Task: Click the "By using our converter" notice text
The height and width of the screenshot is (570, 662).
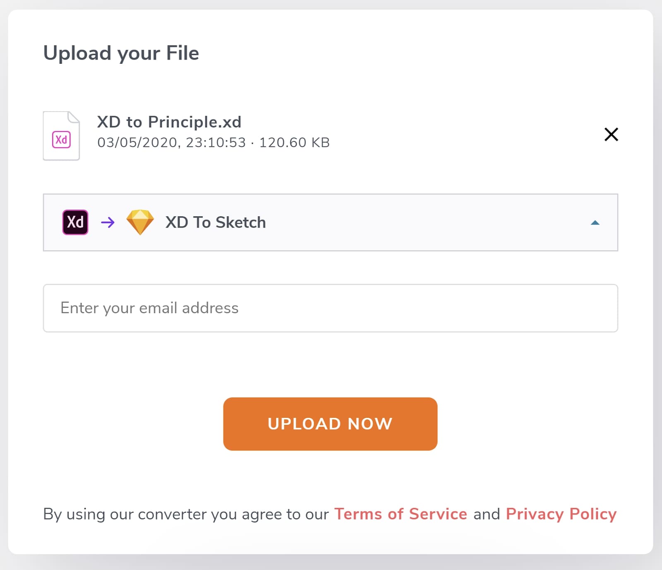Action: tap(186, 514)
